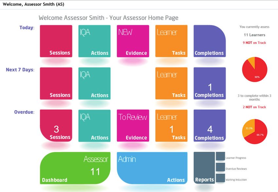Open Today's Completions tile

[x=210, y=41]
